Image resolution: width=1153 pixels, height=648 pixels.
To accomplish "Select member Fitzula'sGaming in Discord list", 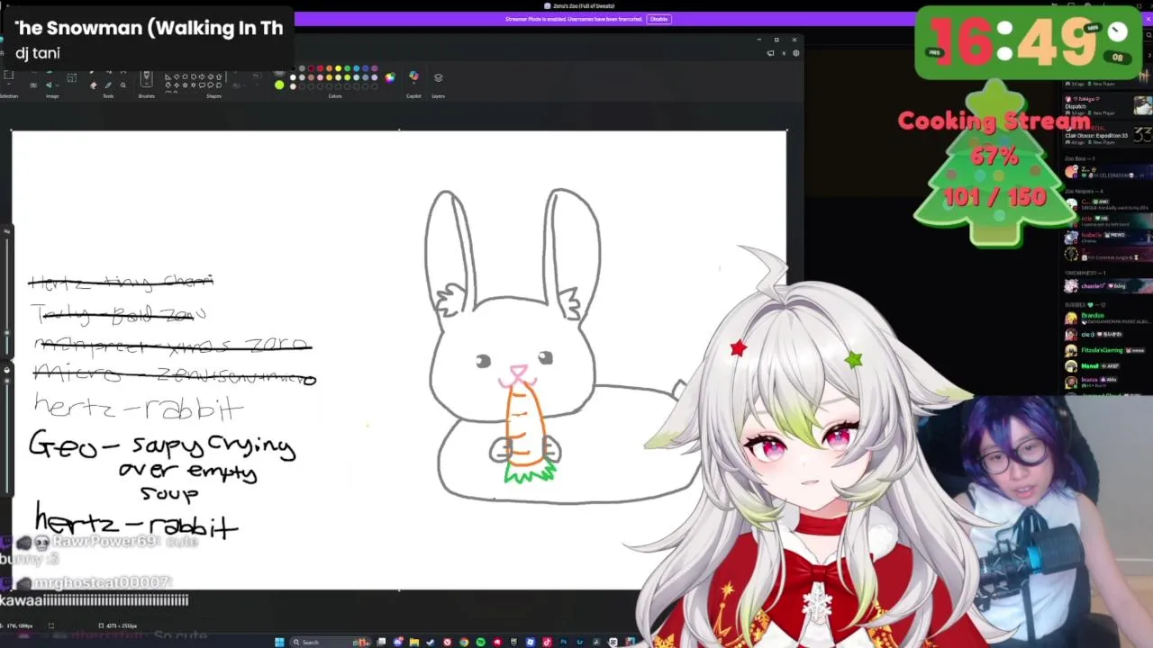I will tap(1106, 350).
